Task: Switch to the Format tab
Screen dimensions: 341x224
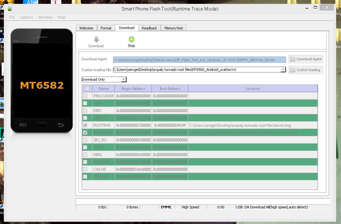Action: point(106,28)
